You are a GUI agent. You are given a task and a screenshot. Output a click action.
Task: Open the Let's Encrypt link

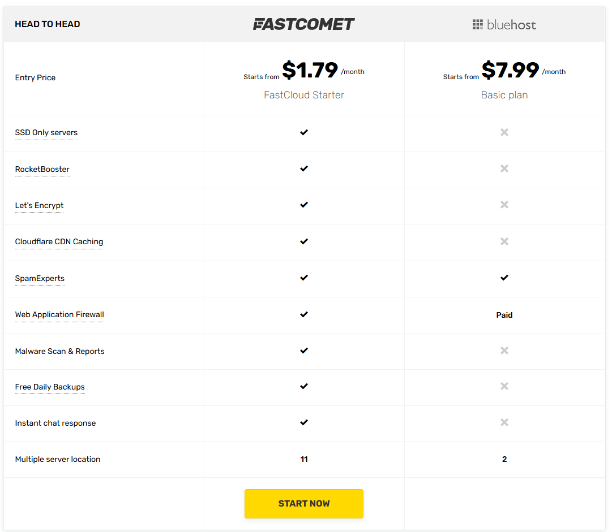pyautogui.click(x=39, y=205)
